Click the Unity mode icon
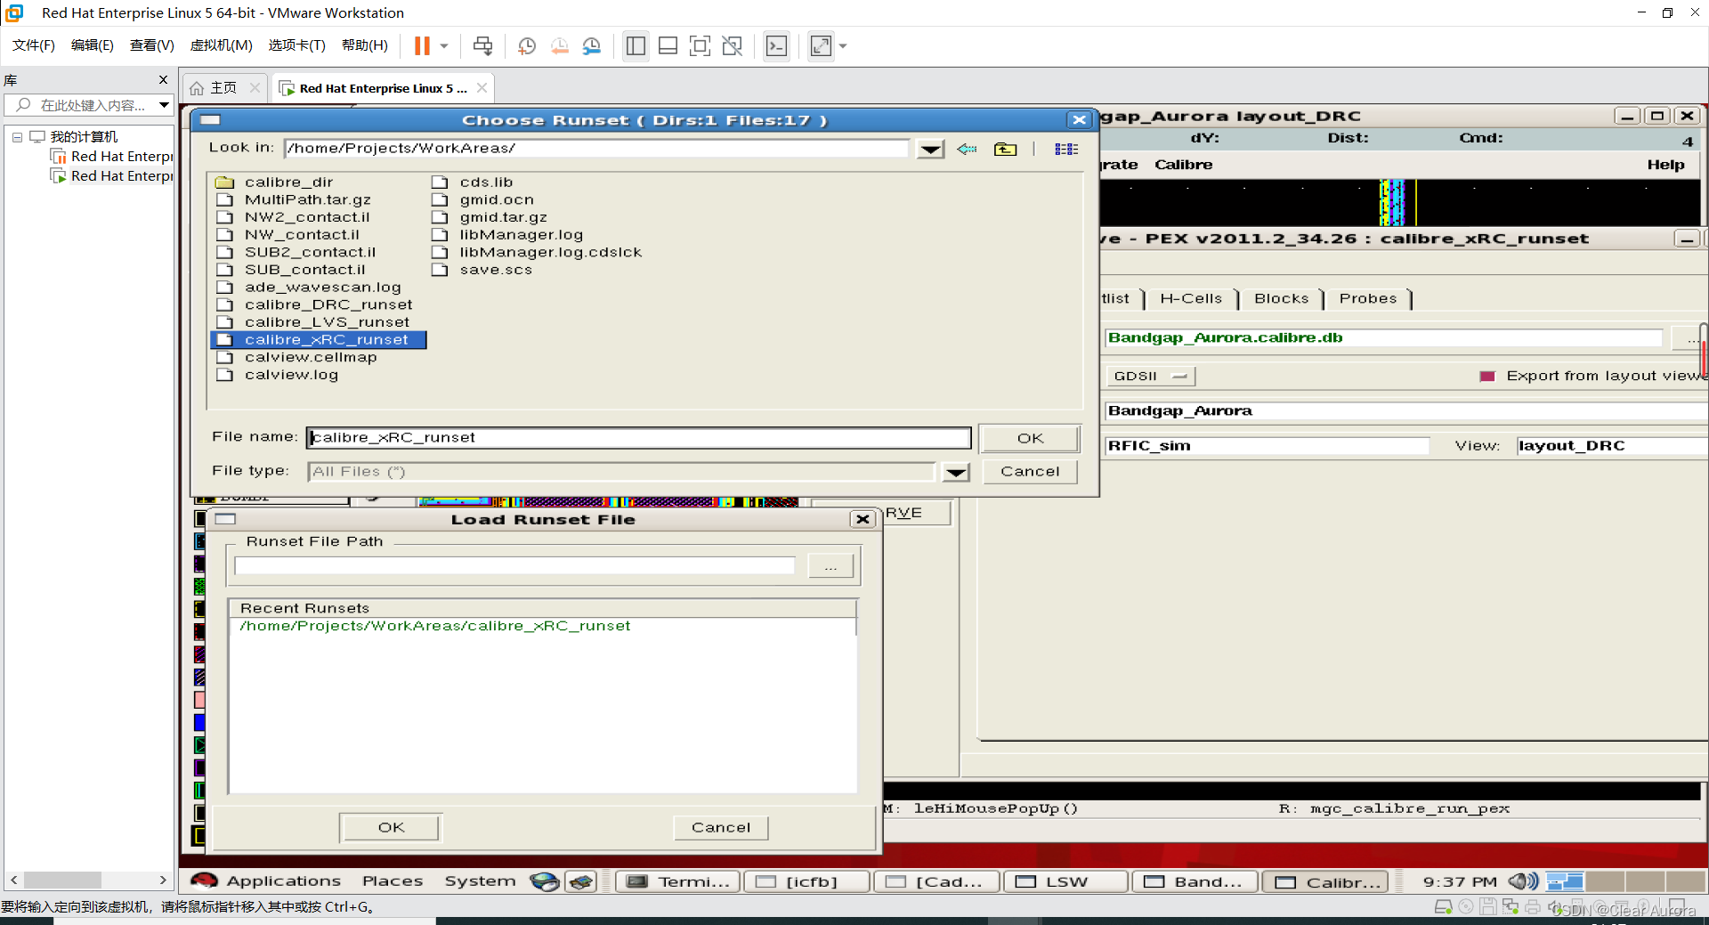This screenshot has height=925, width=1709. 733,45
